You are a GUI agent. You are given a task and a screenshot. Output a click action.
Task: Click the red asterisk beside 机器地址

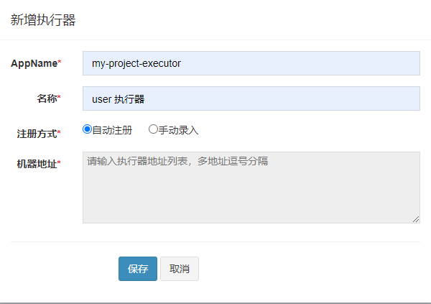59,162
